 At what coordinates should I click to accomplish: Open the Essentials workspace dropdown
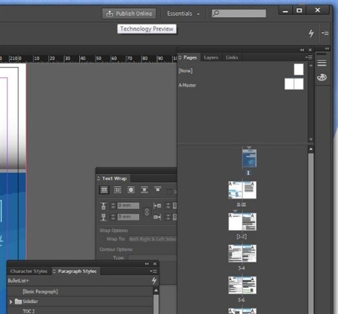tap(183, 14)
